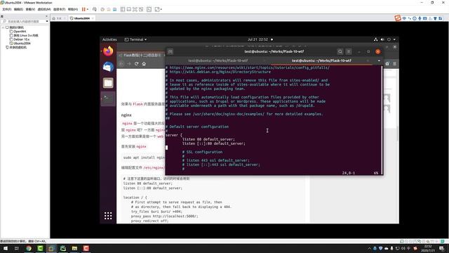449x253 pixels.
Task: Open the third VMware menu (View)
Action: tap(30, 9)
